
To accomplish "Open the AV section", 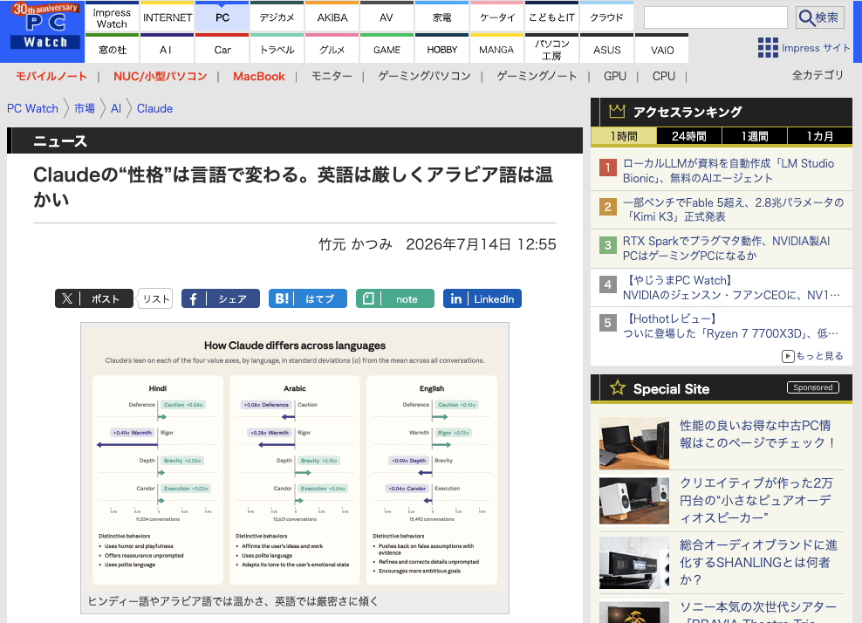I will pyautogui.click(x=387, y=17).
